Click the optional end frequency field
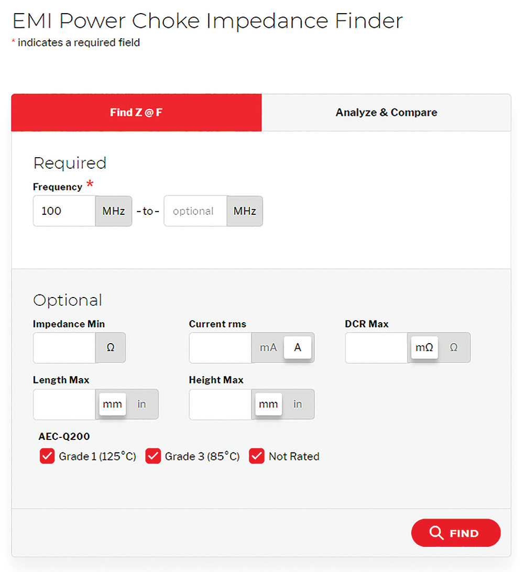 click(195, 211)
